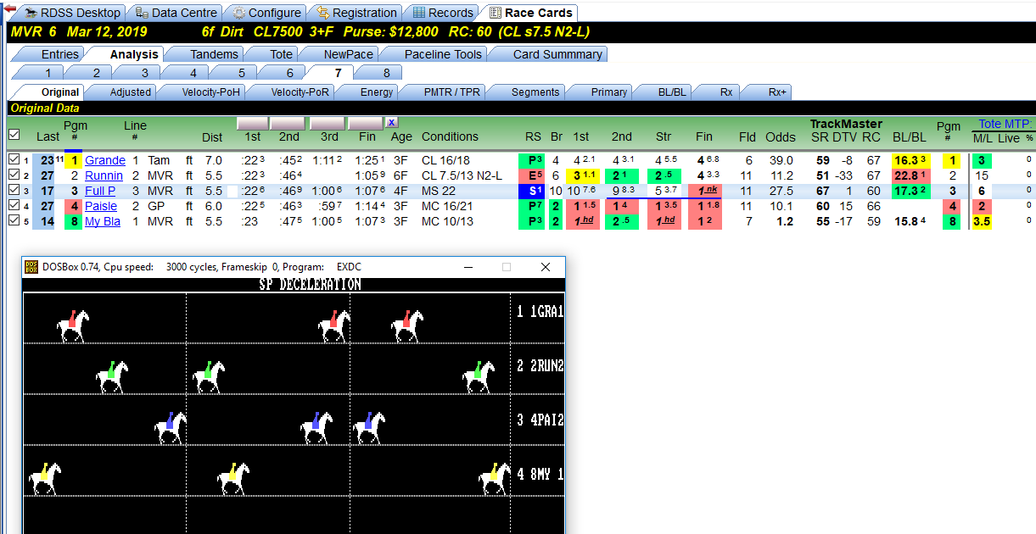Uncheck the checkbox for the Runnin row

13,175
